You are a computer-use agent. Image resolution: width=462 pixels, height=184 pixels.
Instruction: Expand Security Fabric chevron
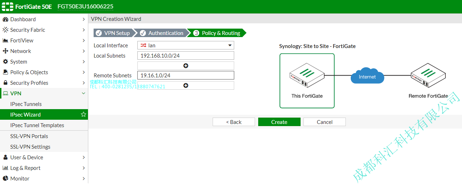(x=84, y=30)
